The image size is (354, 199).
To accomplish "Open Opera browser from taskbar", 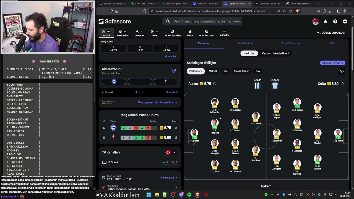I will [205, 195].
